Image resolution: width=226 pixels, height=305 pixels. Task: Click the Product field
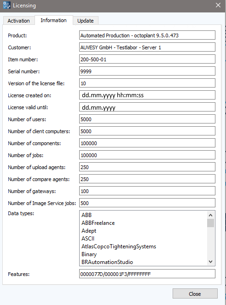[147, 35]
